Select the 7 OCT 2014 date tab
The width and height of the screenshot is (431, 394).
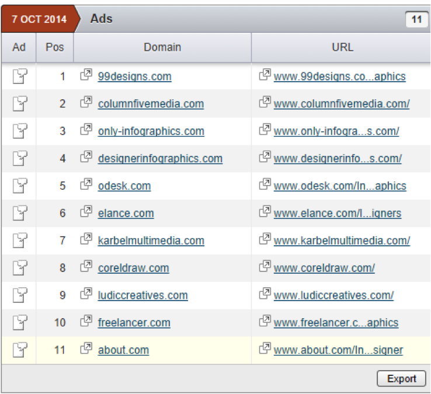[x=39, y=19]
